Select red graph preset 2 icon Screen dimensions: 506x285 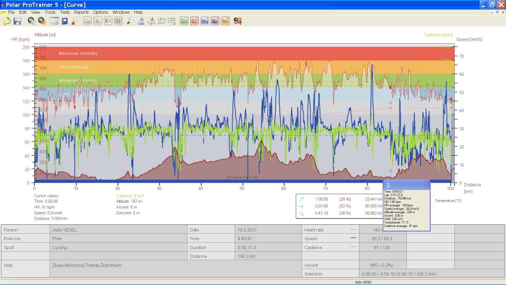coord(194,21)
